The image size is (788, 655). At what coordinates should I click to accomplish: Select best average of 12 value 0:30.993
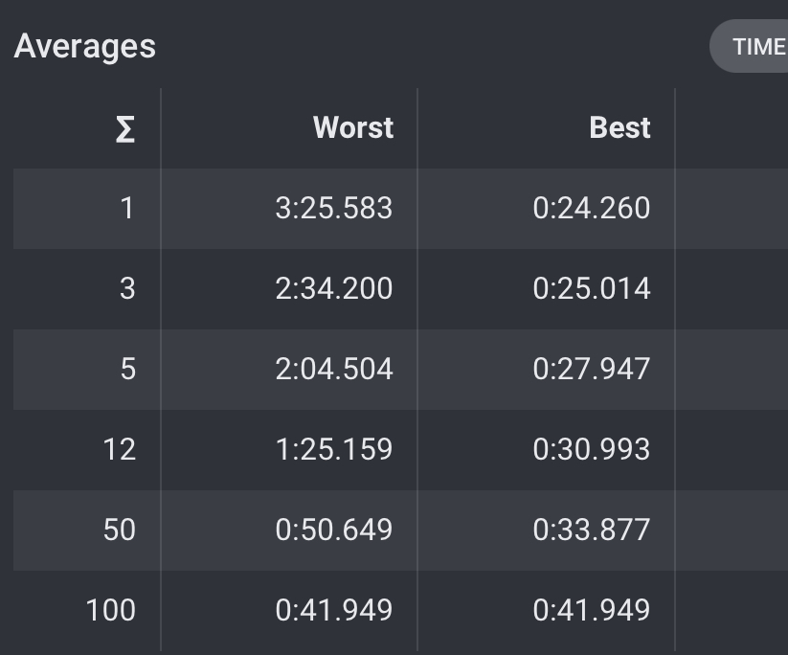(x=592, y=449)
